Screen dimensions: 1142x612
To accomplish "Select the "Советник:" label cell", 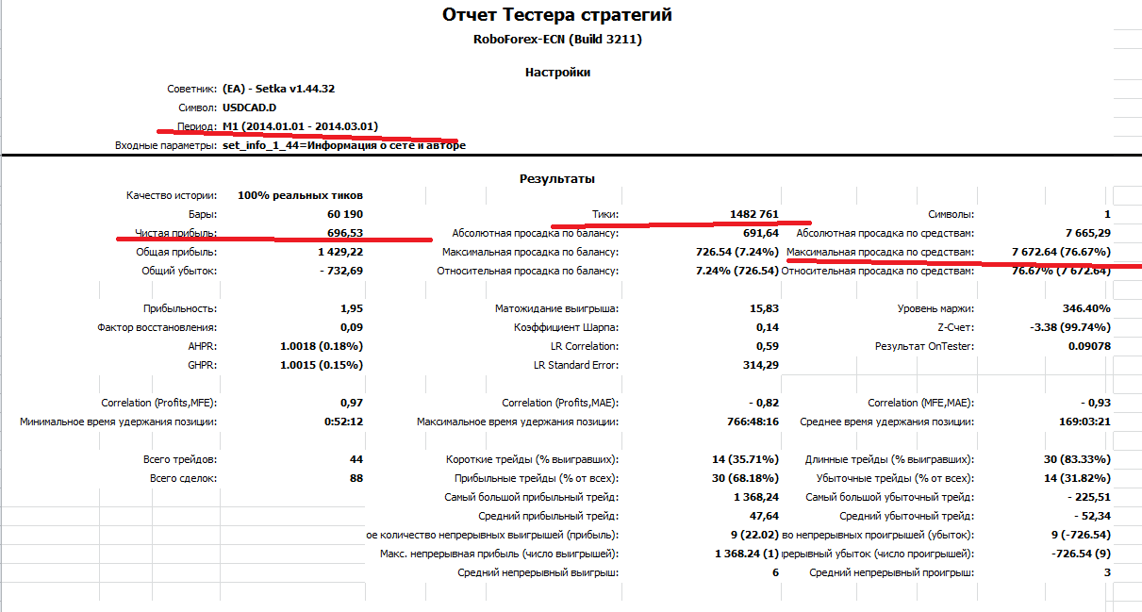I will (x=192, y=89).
